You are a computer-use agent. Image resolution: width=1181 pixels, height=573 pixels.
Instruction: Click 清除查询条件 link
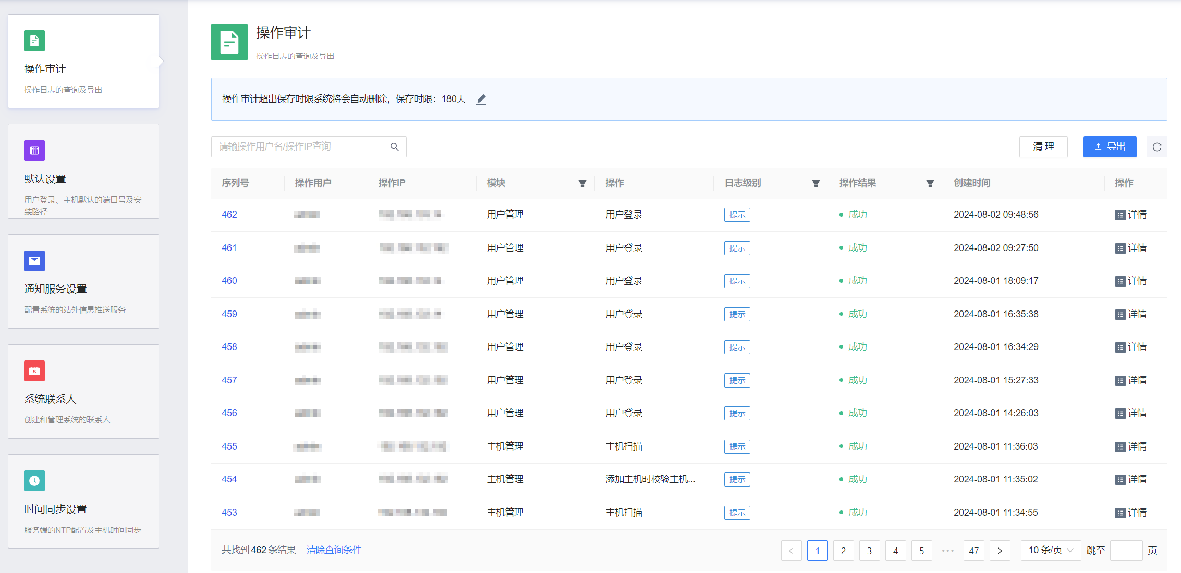[x=334, y=550]
